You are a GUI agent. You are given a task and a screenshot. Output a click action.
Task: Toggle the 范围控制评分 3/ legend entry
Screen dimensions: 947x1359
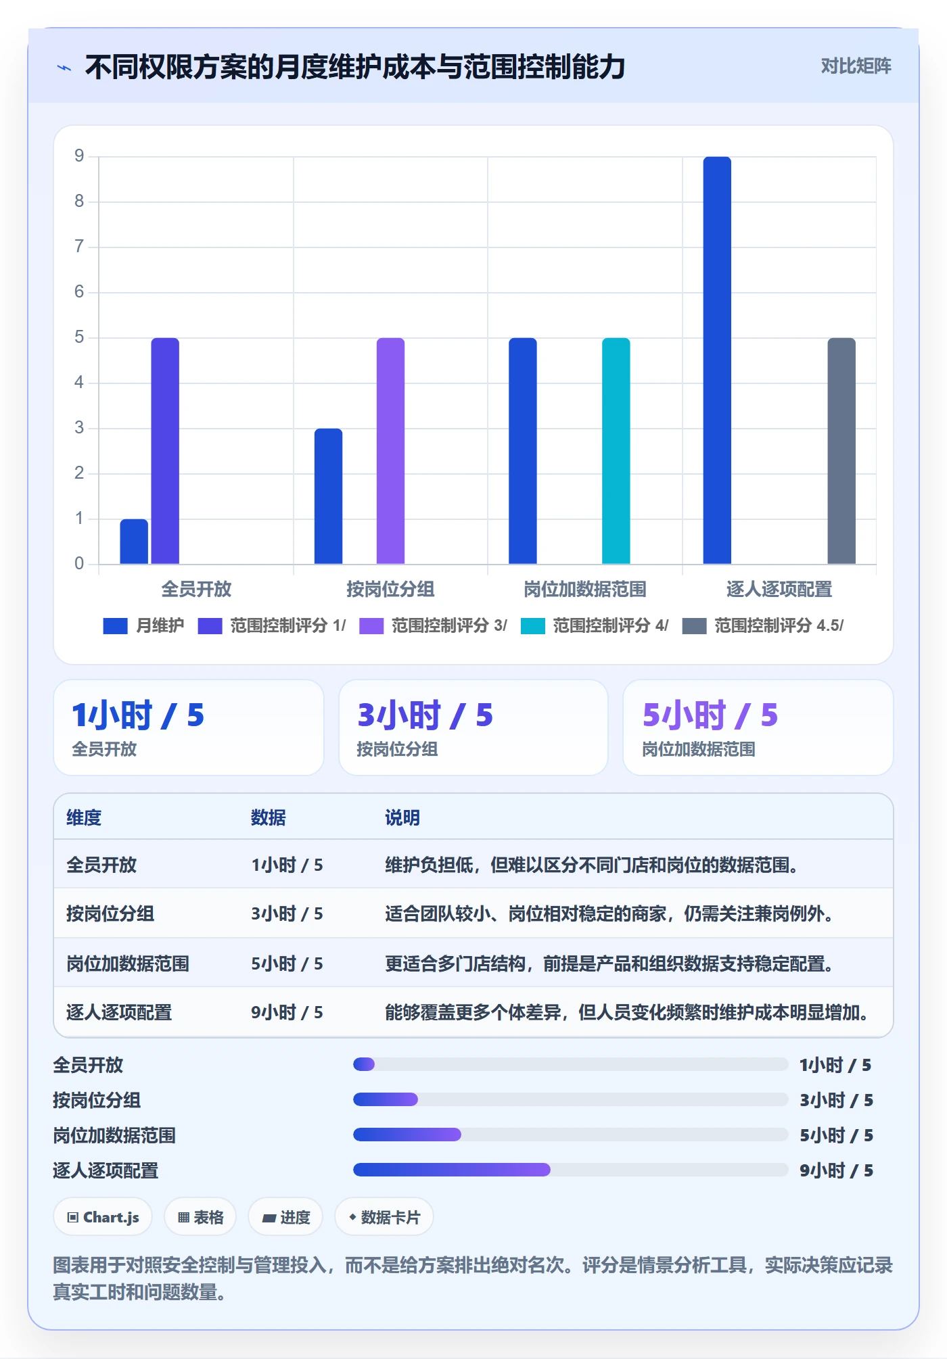[433, 625]
